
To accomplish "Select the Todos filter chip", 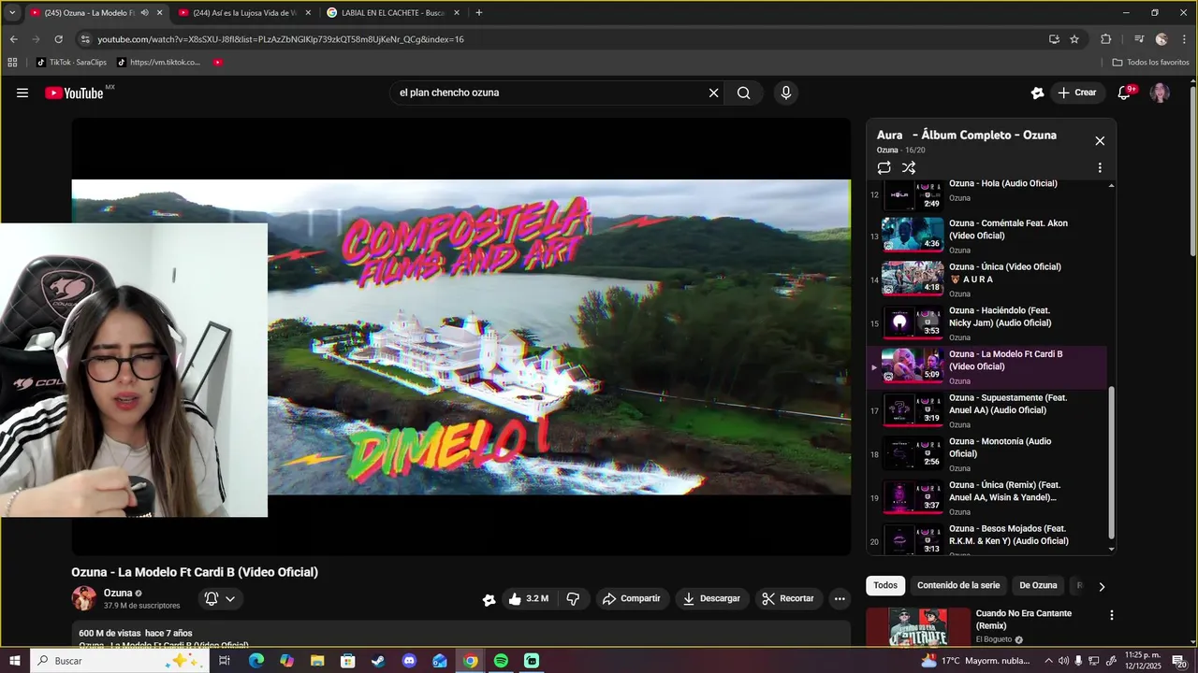I will point(885,585).
